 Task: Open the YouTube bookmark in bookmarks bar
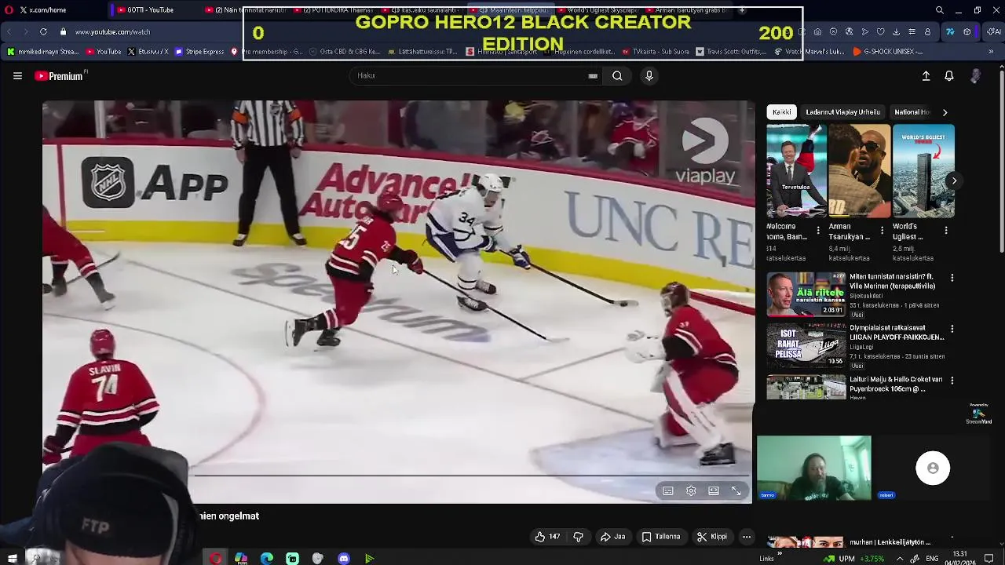[x=104, y=52]
